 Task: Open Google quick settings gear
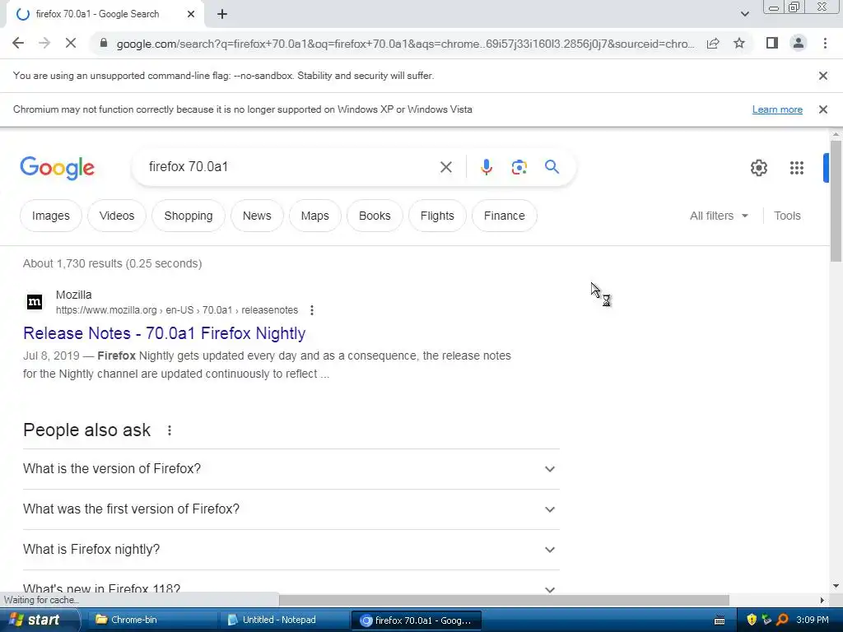point(758,168)
